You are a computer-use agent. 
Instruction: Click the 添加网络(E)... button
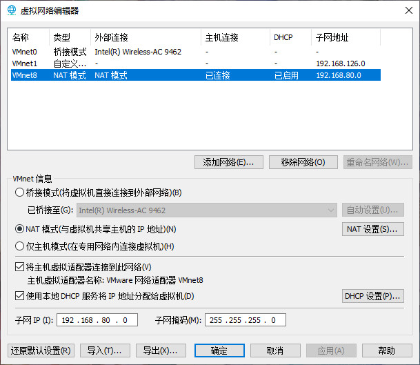229,162
